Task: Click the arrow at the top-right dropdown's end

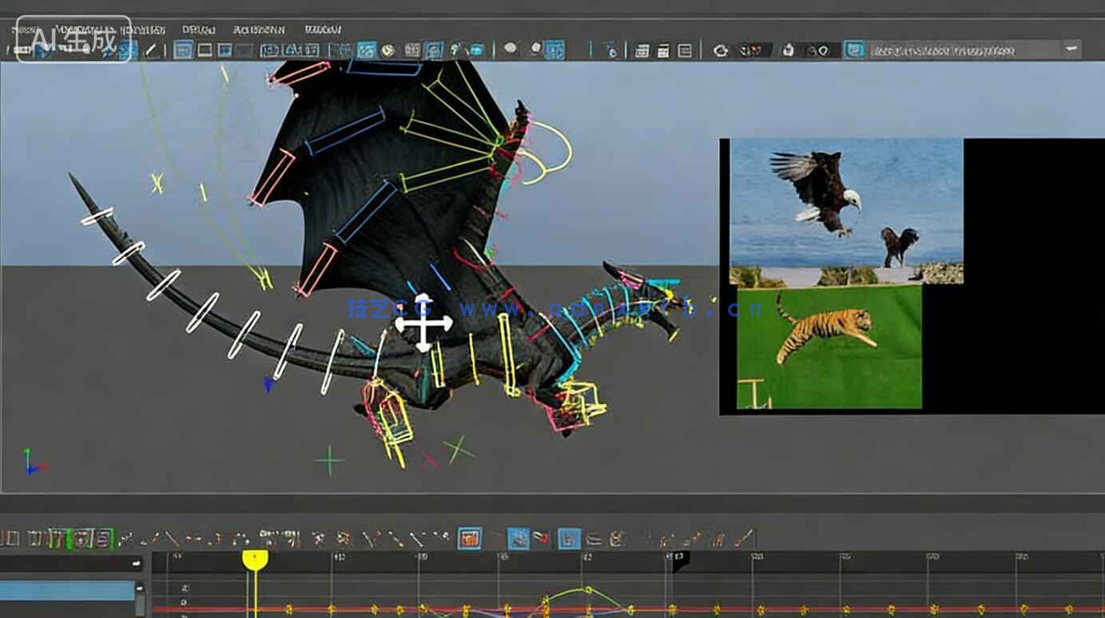Action: coord(1071,50)
